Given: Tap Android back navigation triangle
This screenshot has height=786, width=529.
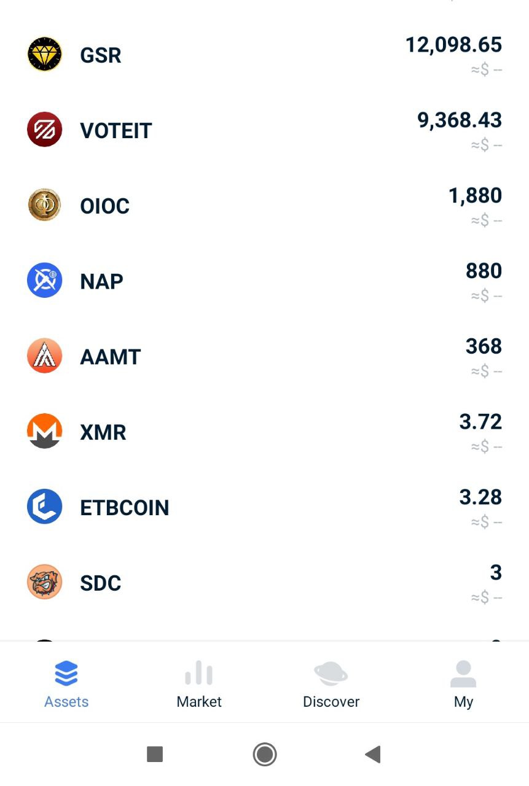Looking at the screenshot, I should 373,754.
